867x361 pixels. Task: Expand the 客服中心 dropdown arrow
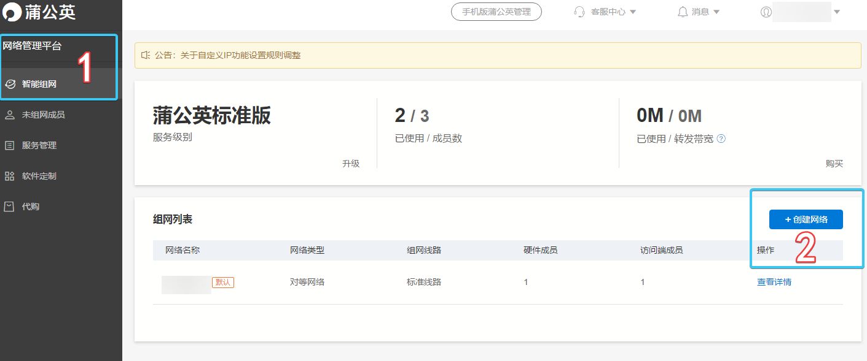633,12
